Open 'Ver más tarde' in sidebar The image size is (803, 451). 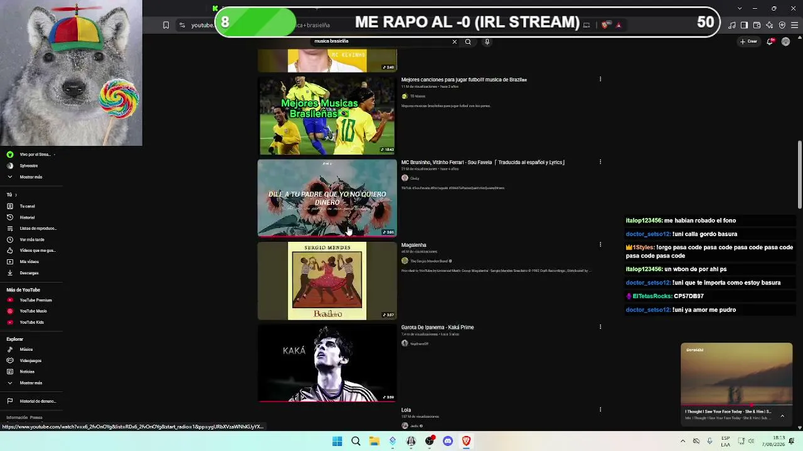pos(31,239)
